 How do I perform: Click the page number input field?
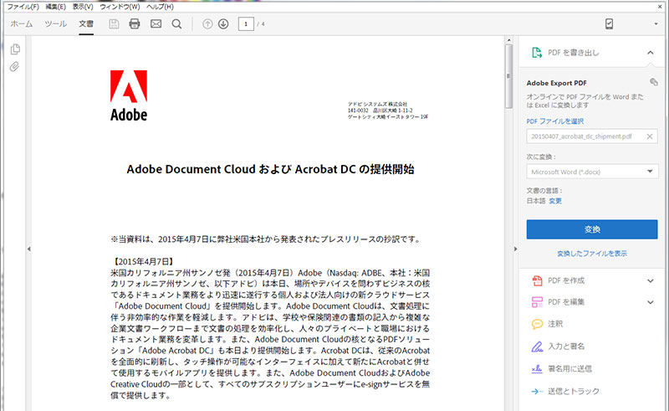coord(246,24)
